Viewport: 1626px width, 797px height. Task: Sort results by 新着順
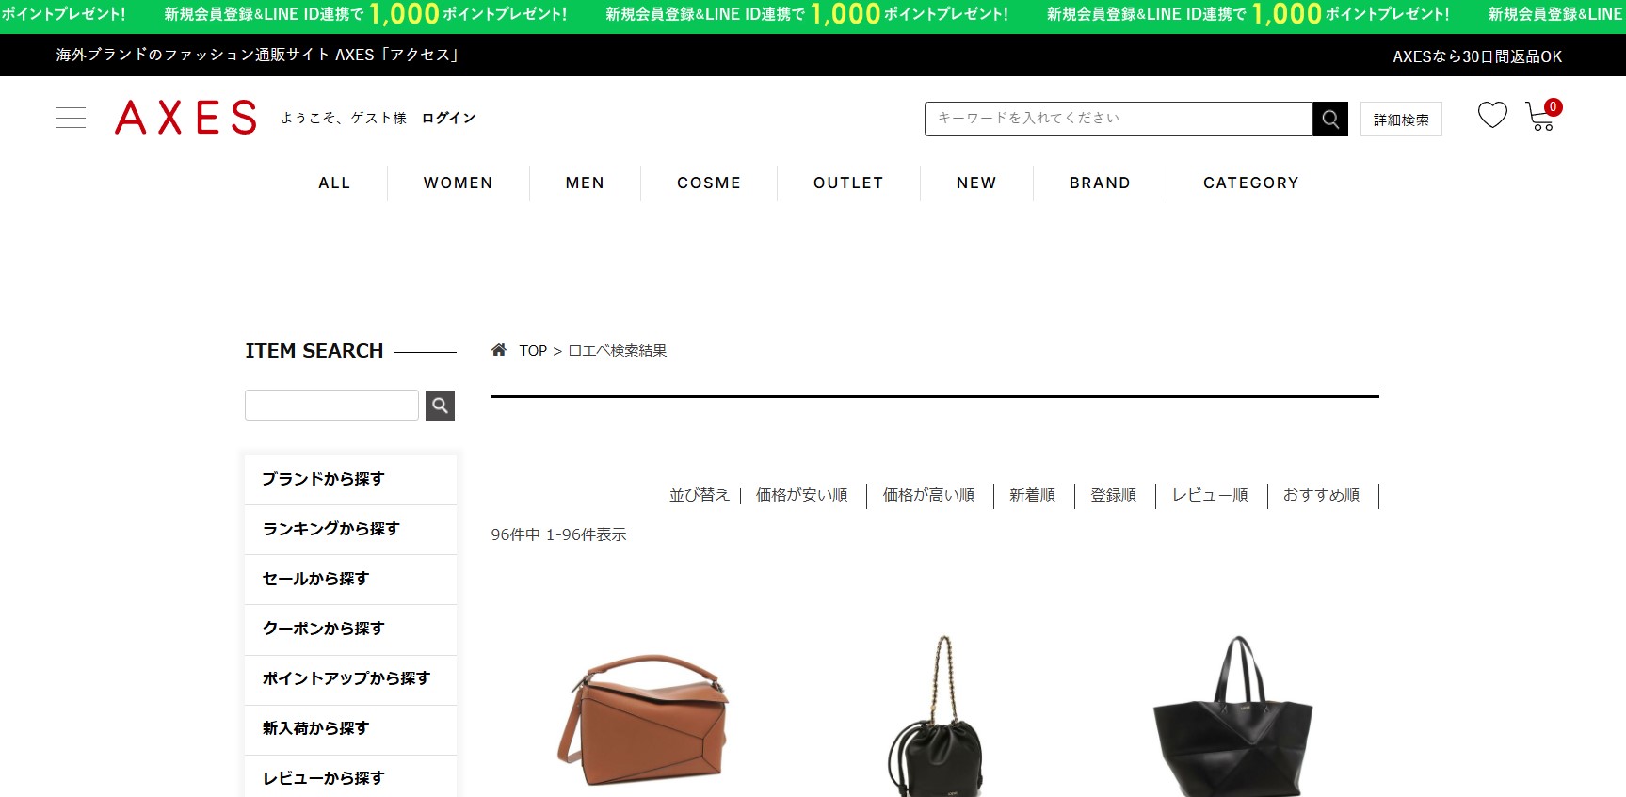pos(1032,495)
